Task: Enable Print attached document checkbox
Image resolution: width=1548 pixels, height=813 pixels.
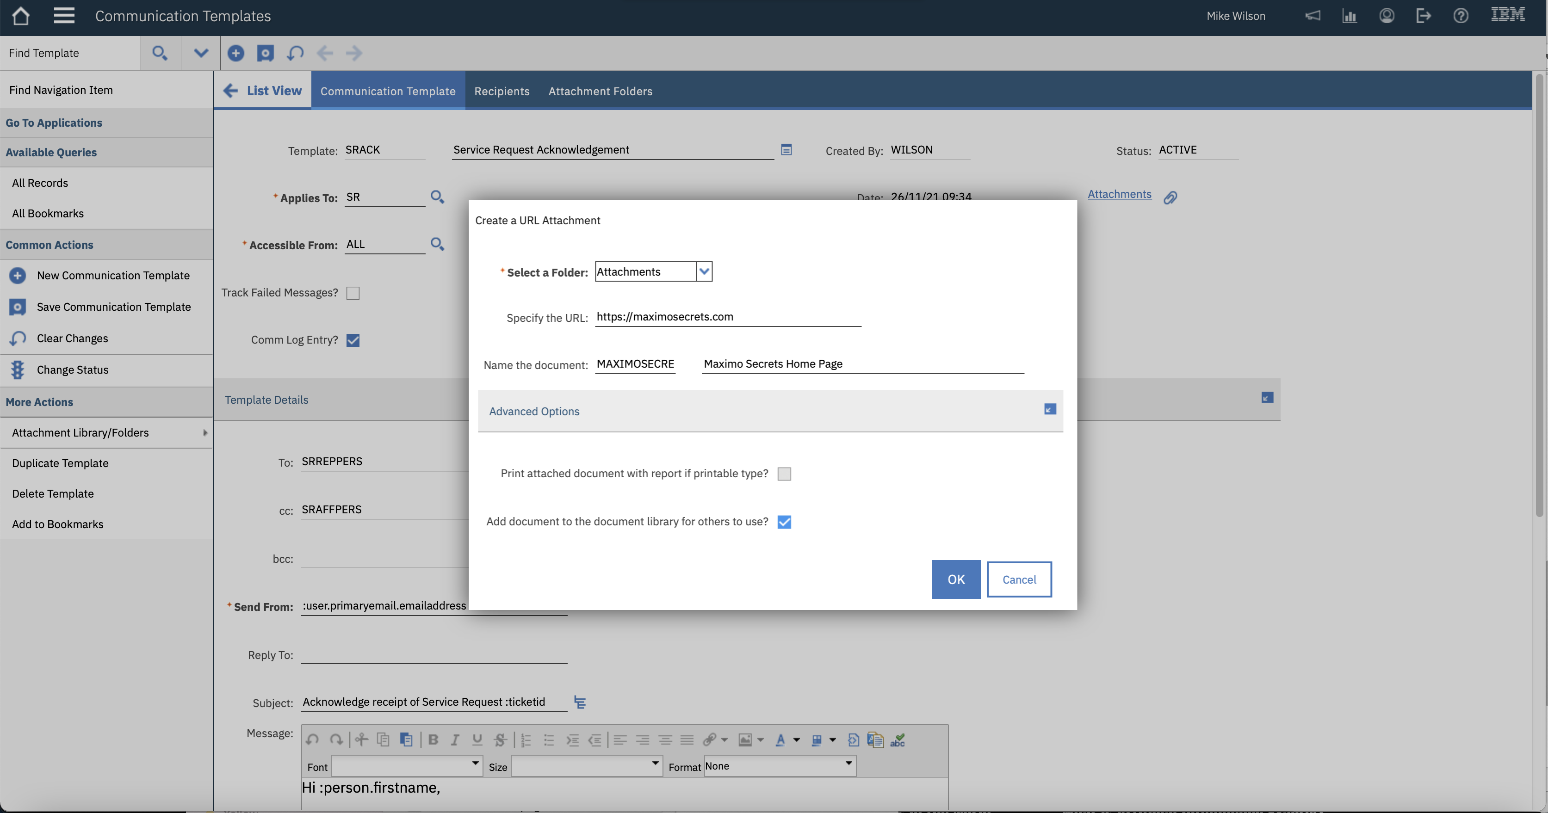Action: coord(784,474)
